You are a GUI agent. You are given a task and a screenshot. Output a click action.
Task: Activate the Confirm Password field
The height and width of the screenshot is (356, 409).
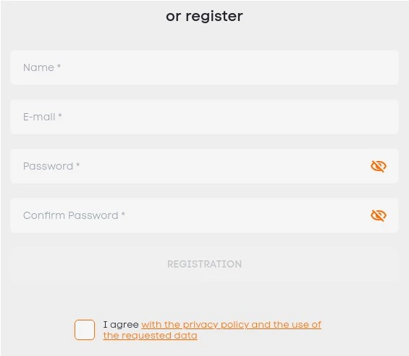tap(204, 215)
